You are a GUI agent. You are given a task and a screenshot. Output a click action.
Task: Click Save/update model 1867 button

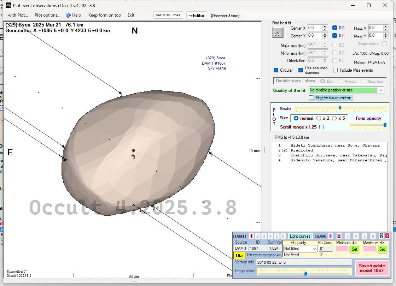(x=372, y=268)
